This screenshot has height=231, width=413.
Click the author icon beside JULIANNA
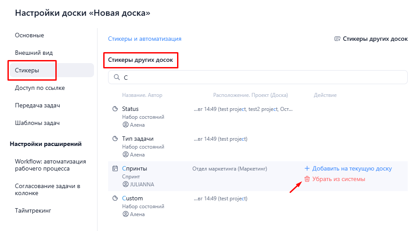[x=125, y=185]
